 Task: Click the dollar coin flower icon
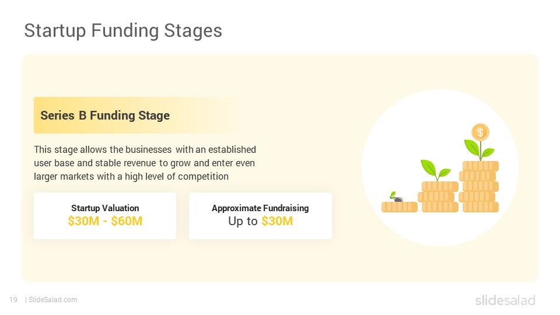[480, 132]
